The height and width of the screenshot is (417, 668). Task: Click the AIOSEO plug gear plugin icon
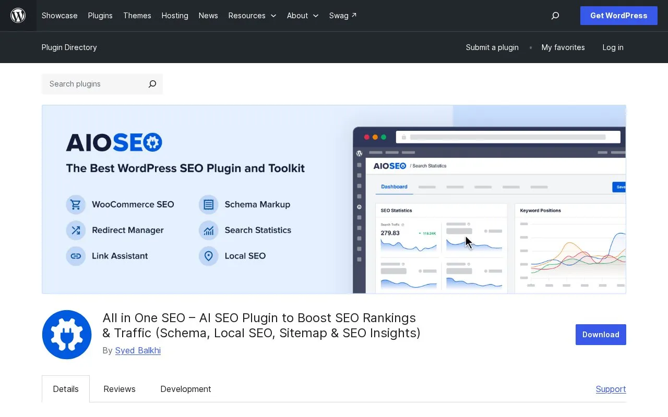pos(67,335)
